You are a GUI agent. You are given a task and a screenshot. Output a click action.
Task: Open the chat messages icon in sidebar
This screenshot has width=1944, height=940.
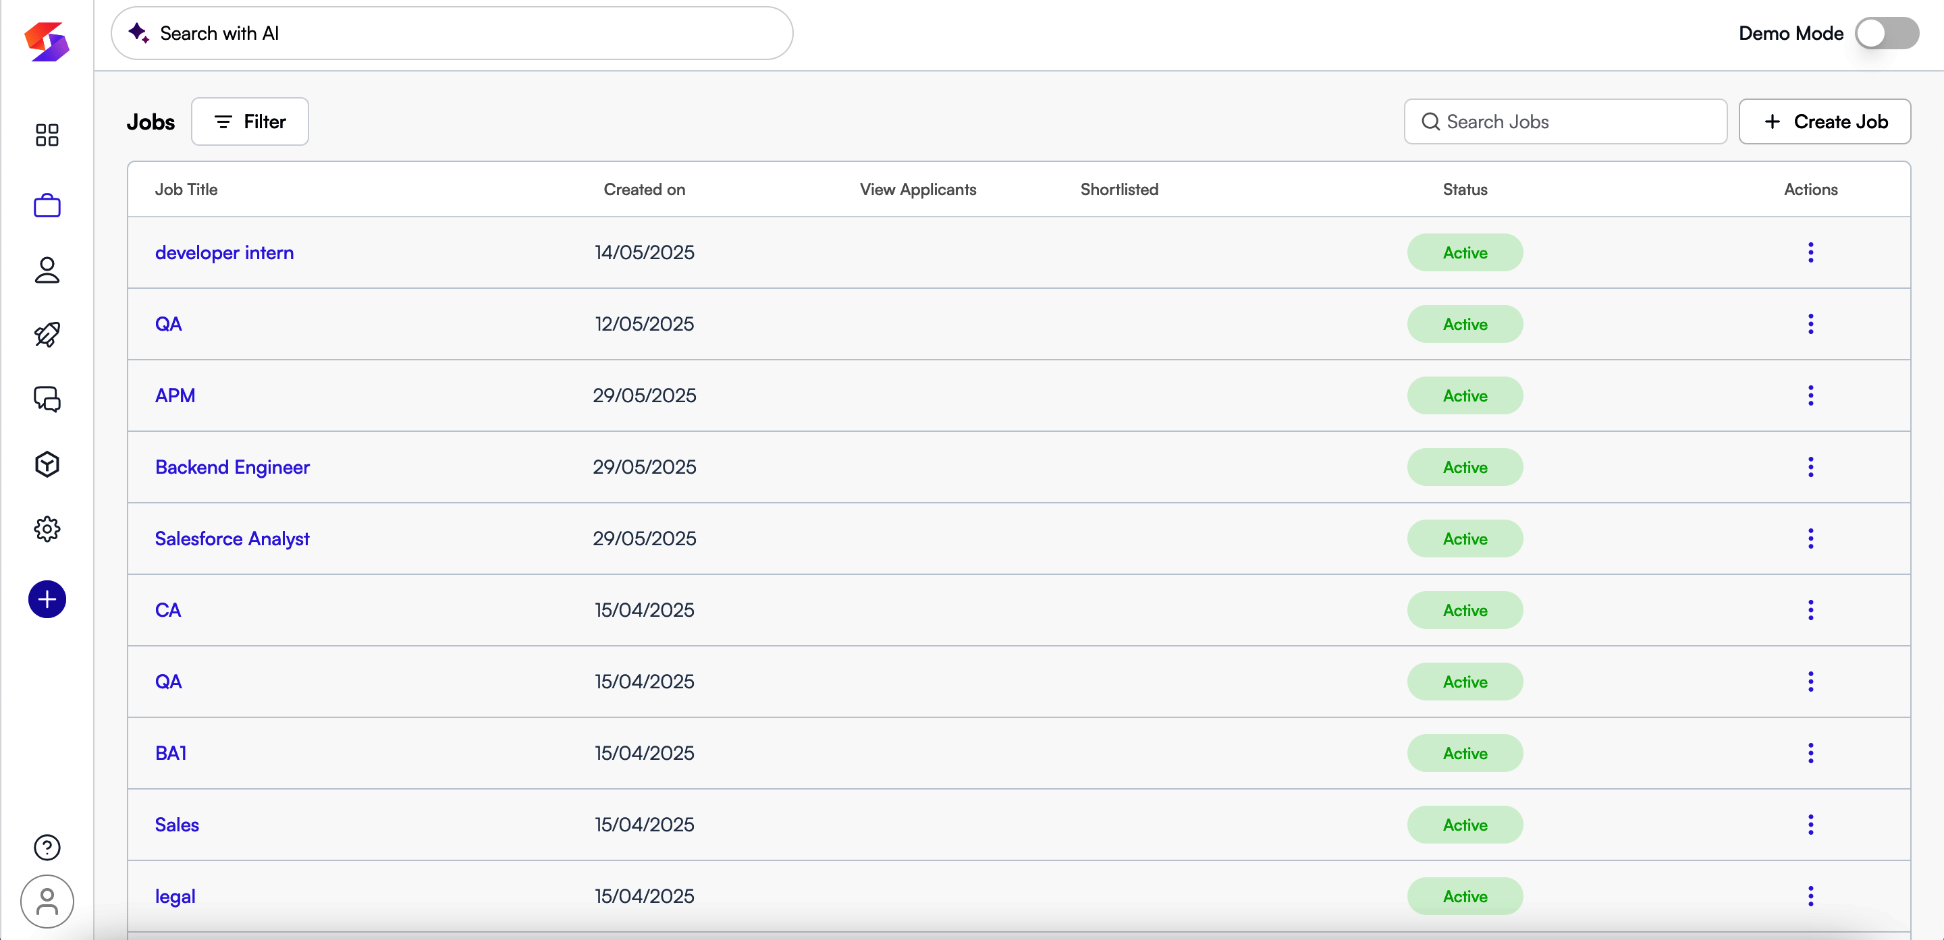click(47, 399)
